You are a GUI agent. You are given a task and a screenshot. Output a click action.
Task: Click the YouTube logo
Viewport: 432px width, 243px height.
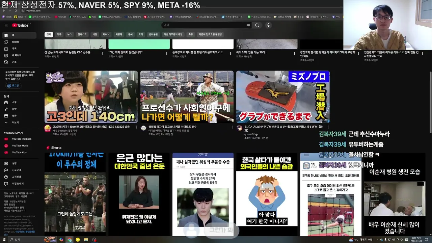(21, 25)
